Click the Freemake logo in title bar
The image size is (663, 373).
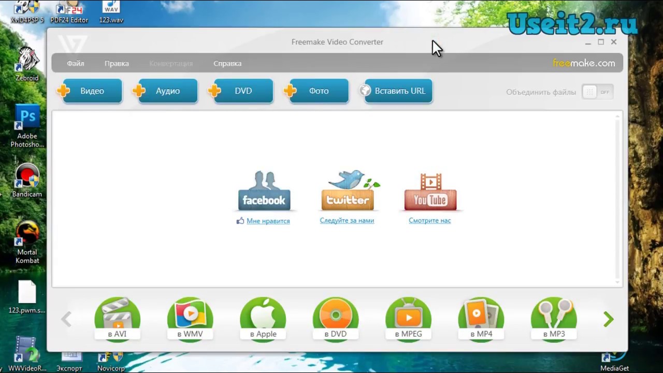(x=72, y=44)
